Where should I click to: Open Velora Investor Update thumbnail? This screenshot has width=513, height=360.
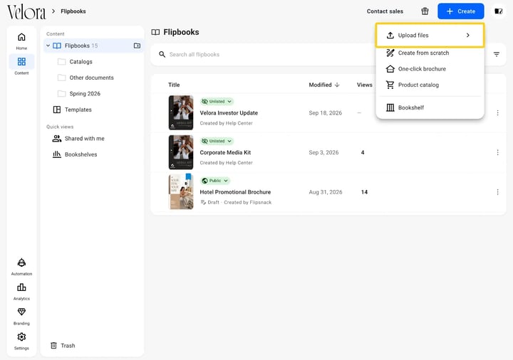click(x=181, y=112)
